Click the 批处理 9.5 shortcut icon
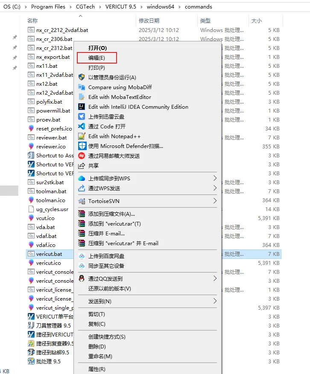The width and height of the screenshot is (310, 374). coord(31,361)
